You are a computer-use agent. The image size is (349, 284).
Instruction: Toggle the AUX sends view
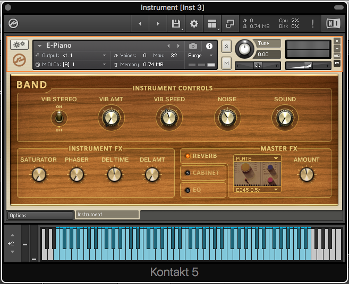pyautogui.click(x=337, y=56)
